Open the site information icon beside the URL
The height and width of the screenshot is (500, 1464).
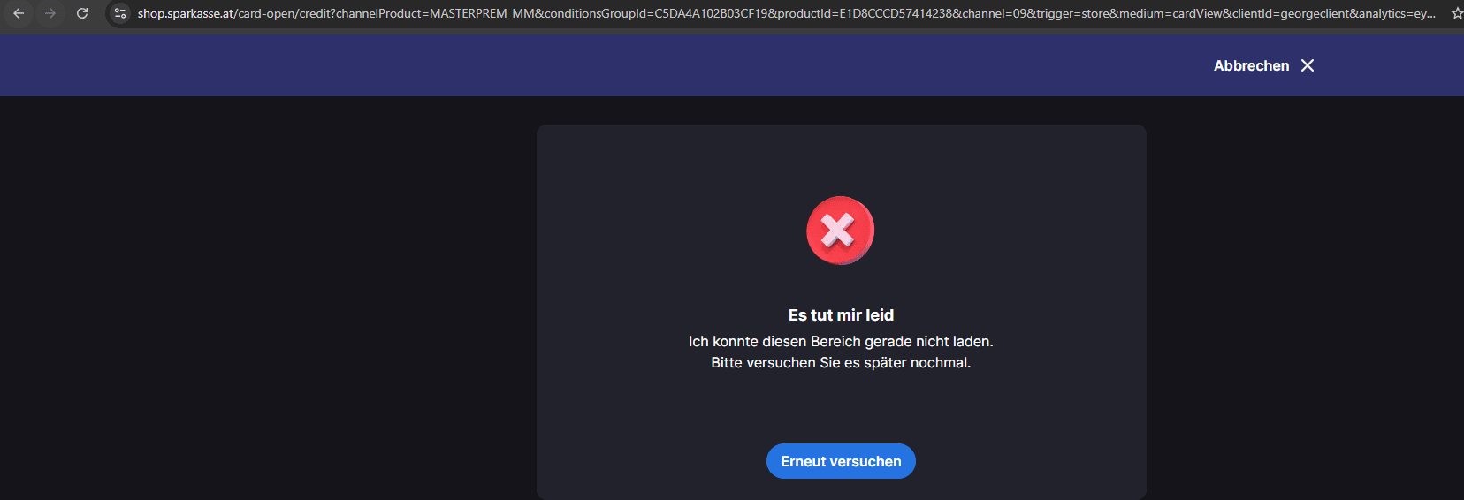tap(120, 13)
